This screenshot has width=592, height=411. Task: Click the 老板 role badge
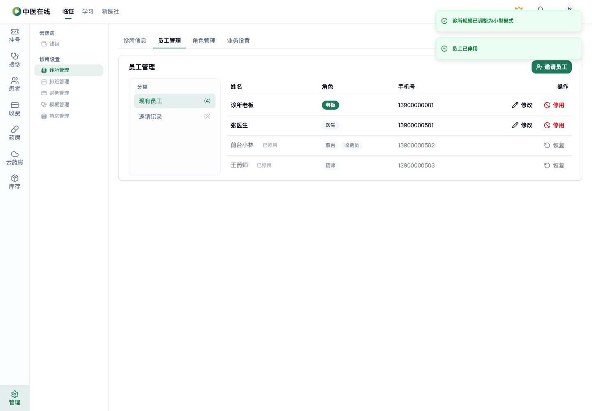point(331,105)
